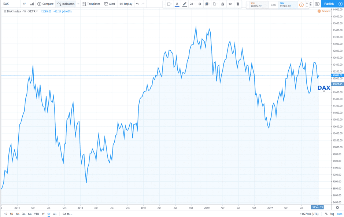Expand the Indicators favorites dropdown arrow
This screenshot has width=344, height=217.
tap(78, 4)
